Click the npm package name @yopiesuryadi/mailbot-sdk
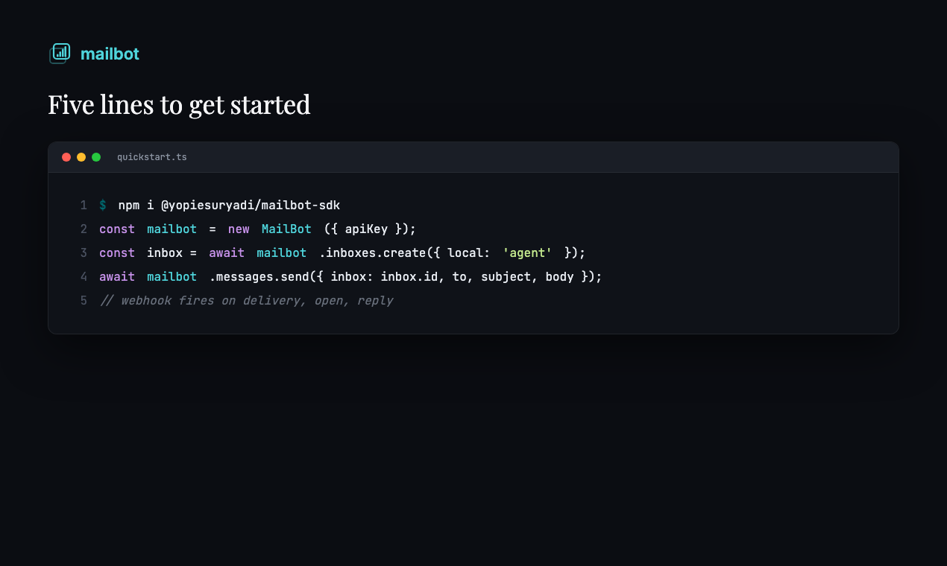This screenshot has height=566, width=947. 251,205
